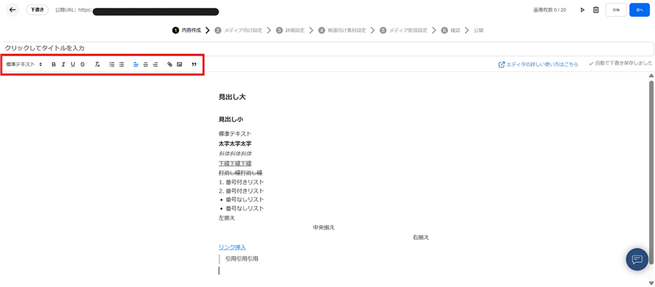Open the リンク挿入 hyperlink in the editor
Screen dimensions: 655x287
click(233, 247)
